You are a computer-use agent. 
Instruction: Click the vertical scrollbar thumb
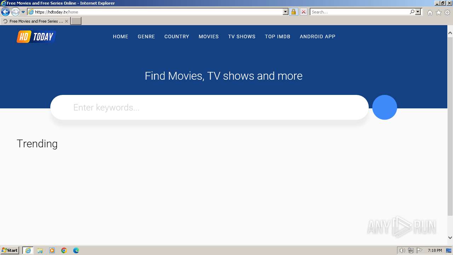click(450, 126)
